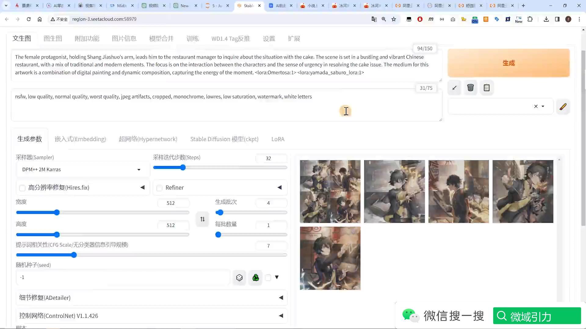Click the 生成批次 value field showing 4

(271, 203)
